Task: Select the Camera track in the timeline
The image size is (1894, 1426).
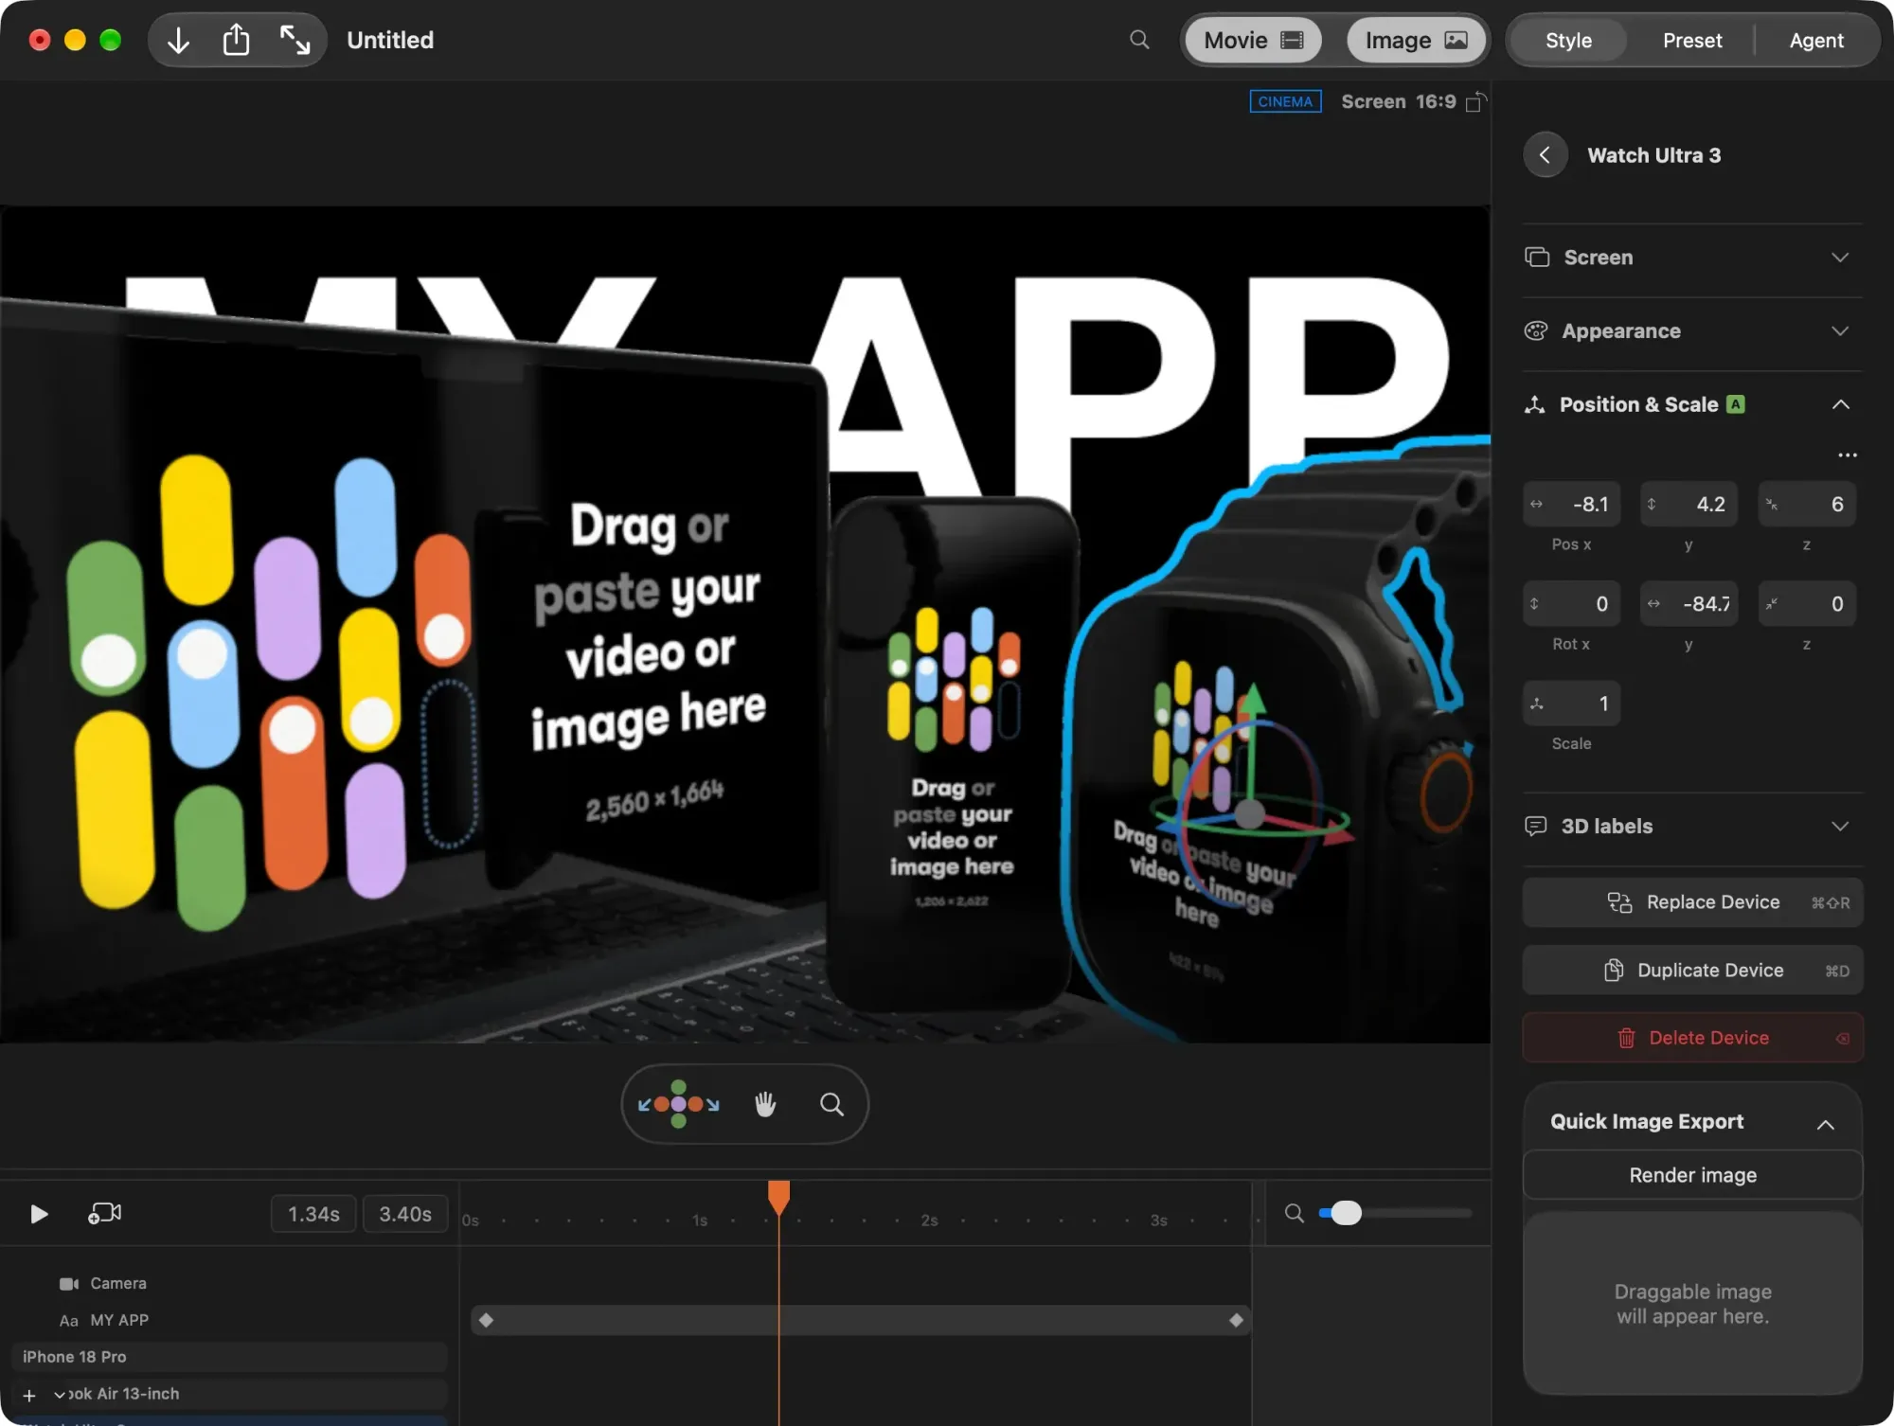Action: pos(117,1284)
